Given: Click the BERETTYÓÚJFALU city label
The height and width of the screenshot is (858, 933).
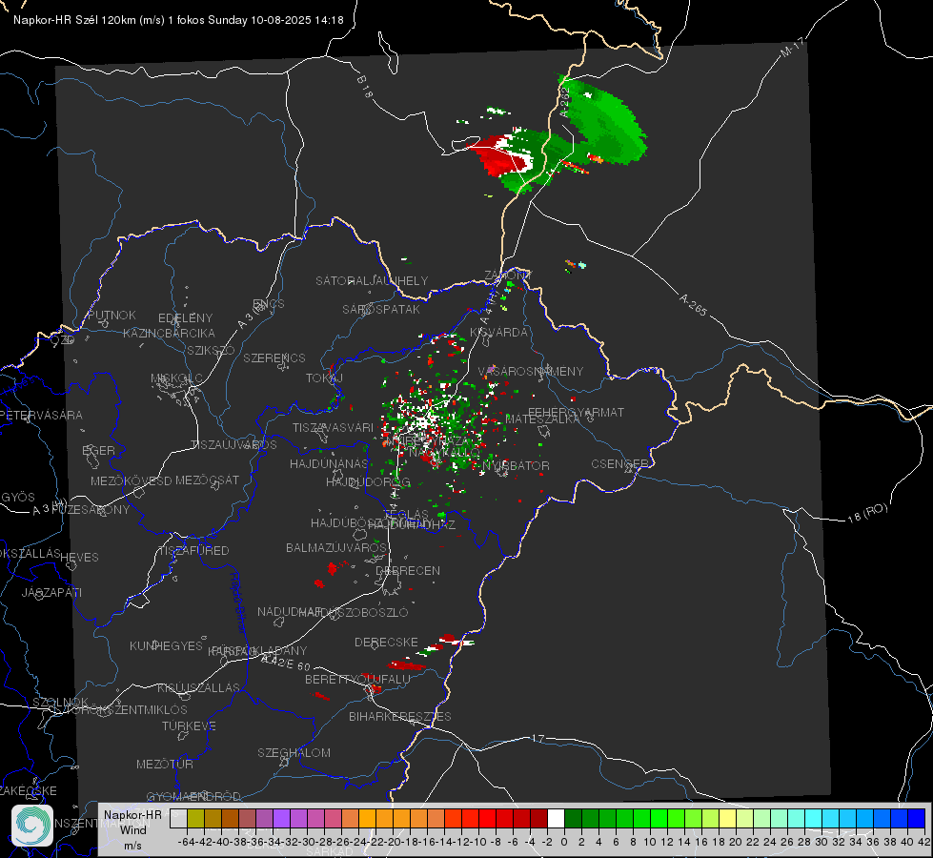Looking at the screenshot, I should (x=357, y=679).
